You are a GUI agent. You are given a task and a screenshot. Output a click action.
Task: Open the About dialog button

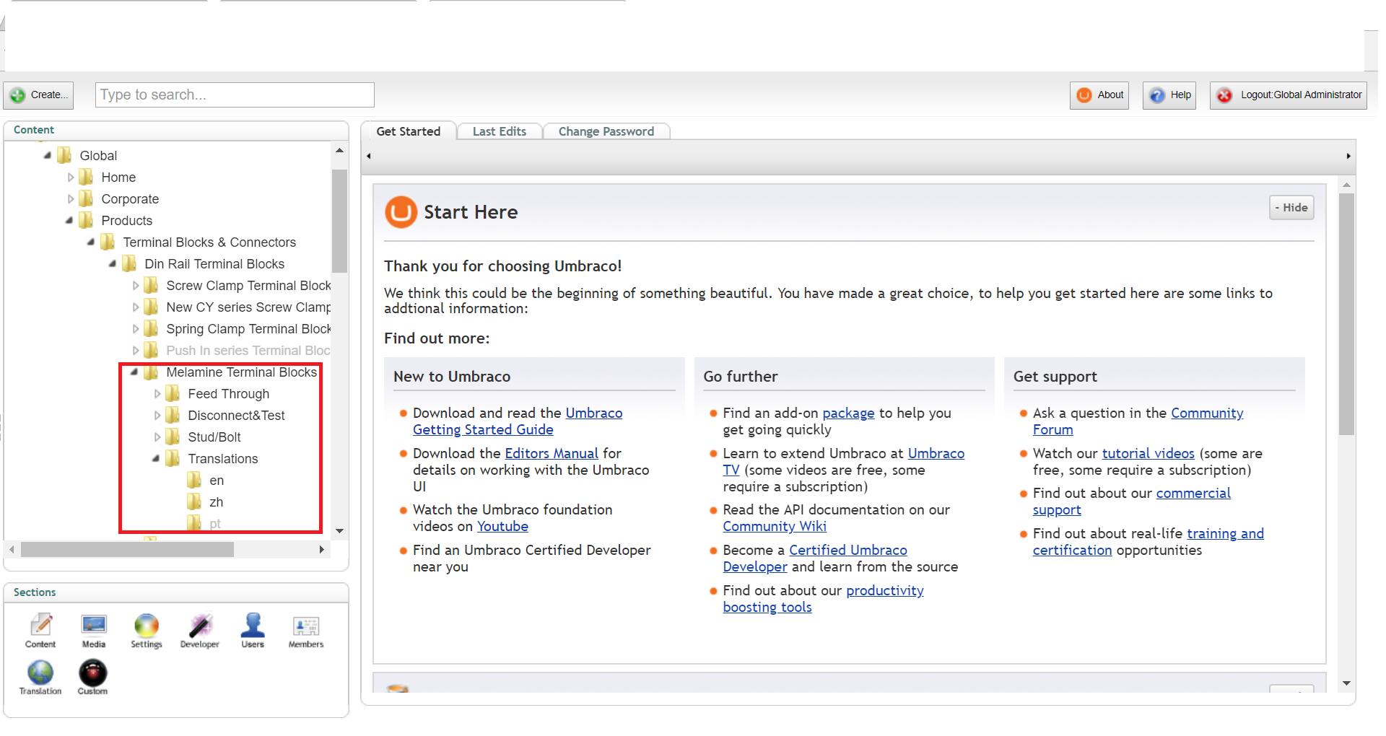[x=1099, y=95]
